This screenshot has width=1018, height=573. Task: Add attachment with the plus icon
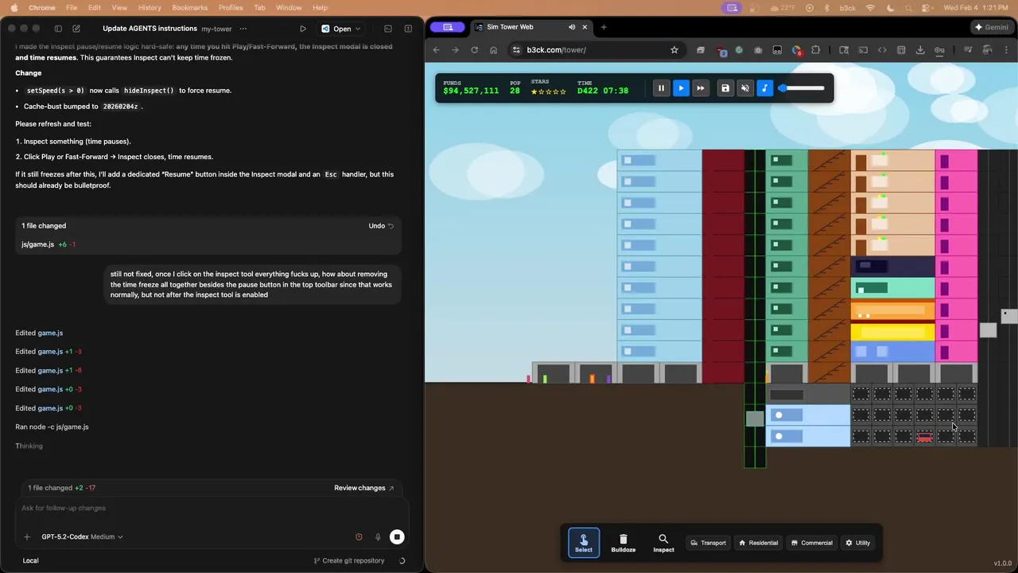[27, 537]
